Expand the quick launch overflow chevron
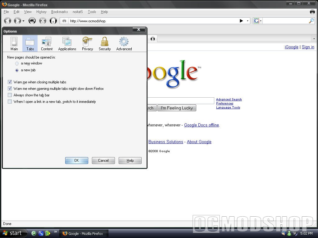The height and width of the screenshot is (238, 318). pos(55,232)
